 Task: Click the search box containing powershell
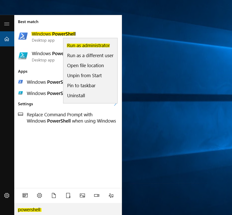(68, 209)
